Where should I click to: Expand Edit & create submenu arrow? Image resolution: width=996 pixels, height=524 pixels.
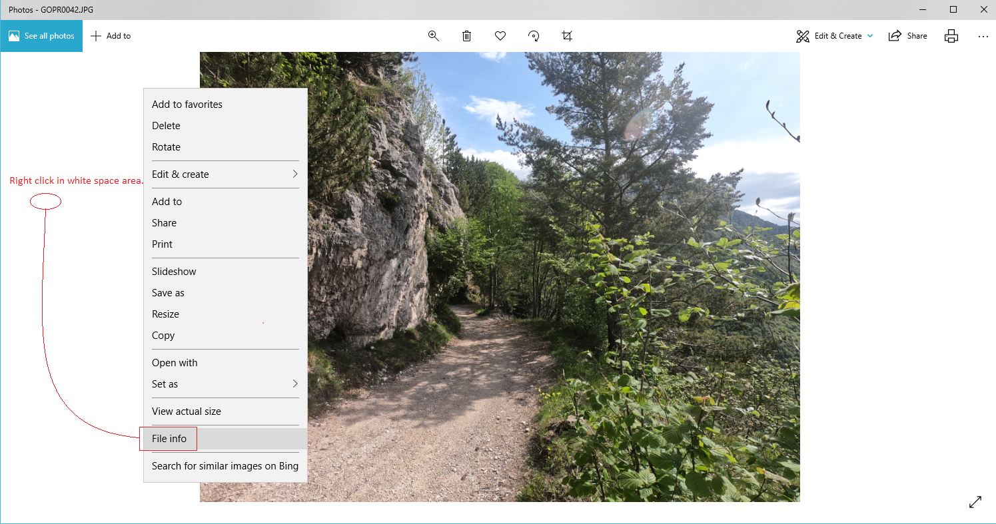(295, 174)
